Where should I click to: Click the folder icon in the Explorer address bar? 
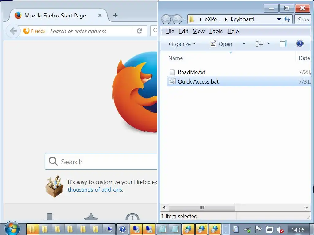click(x=192, y=19)
